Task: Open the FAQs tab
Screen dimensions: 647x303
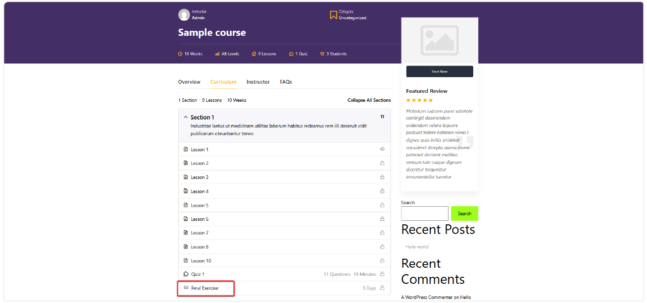Action: [x=286, y=82]
